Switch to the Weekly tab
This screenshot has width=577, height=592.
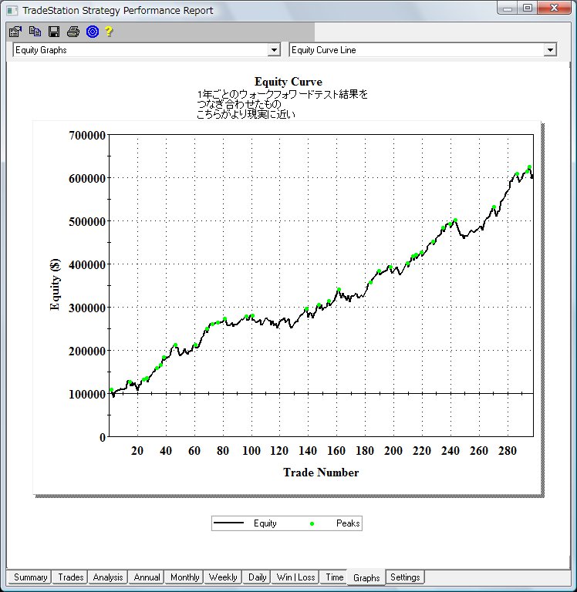pyautogui.click(x=223, y=577)
